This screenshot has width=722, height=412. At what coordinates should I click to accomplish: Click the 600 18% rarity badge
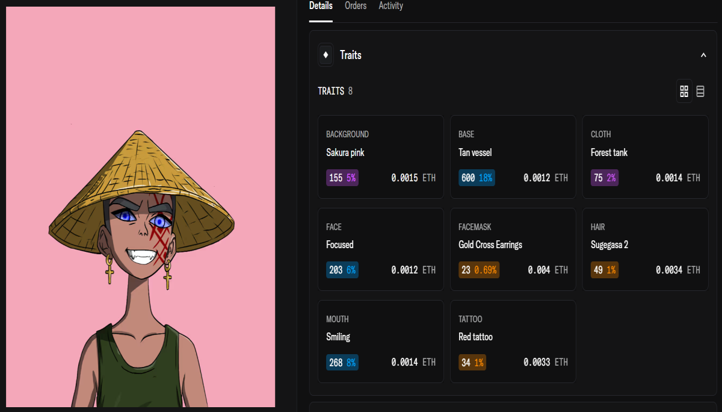pyautogui.click(x=477, y=178)
